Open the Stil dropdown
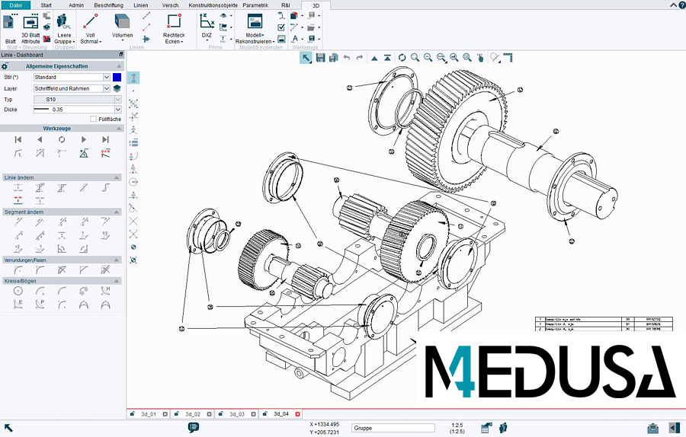Screen dimensions: 686x437 [106, 78]
